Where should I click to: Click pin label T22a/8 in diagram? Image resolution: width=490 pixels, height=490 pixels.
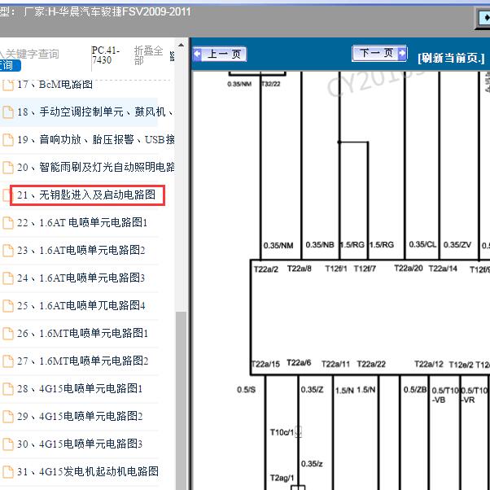click(x=300, y=269)
